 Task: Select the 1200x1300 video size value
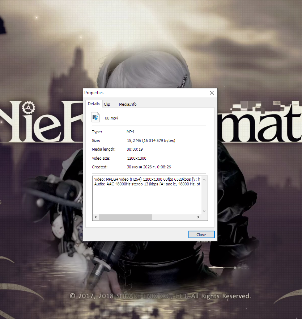[137, 158]
